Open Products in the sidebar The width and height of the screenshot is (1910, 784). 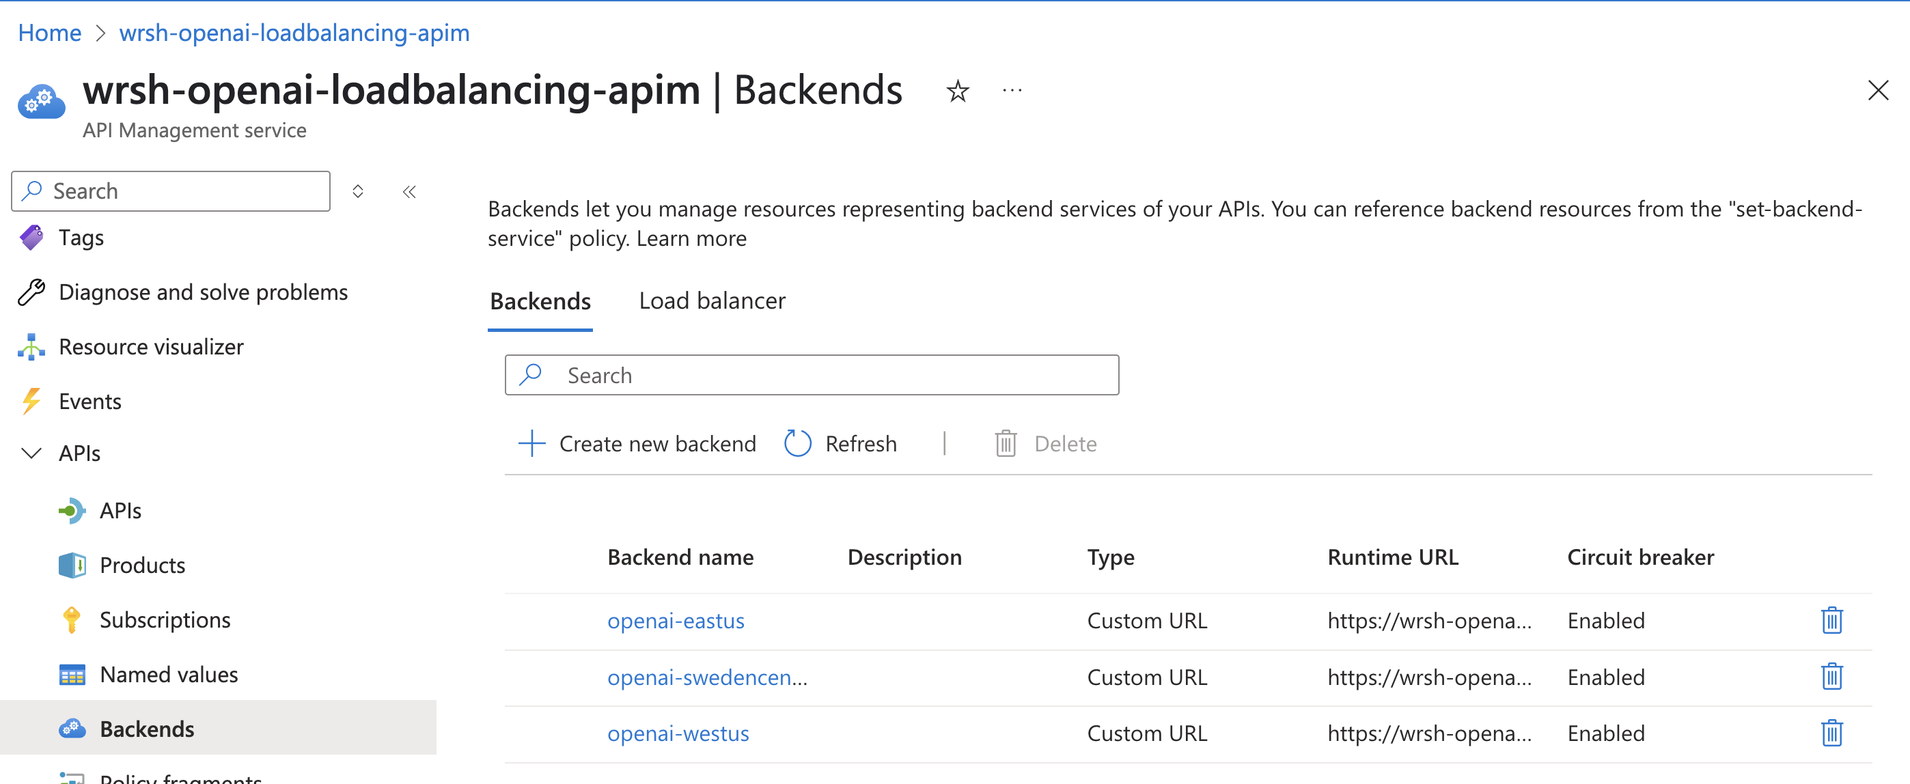coord(142,565)
